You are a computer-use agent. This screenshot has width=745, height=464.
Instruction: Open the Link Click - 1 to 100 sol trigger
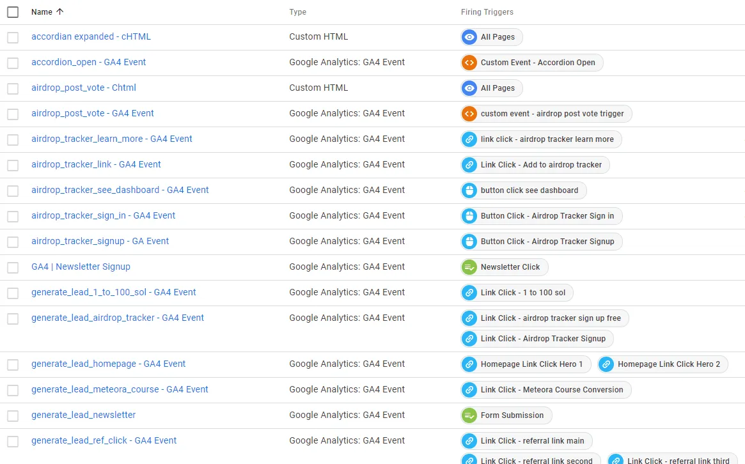pos(522,293)
